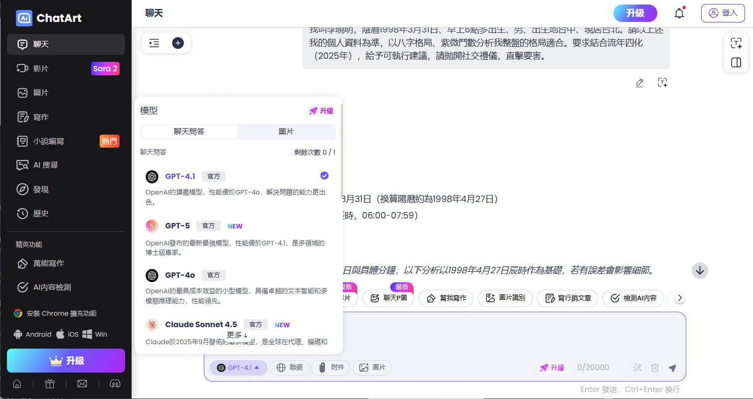Open the 歷史 chat history panel
This screenshot has height=399, width=753.
pyautogui.click(x=40, y=213)
